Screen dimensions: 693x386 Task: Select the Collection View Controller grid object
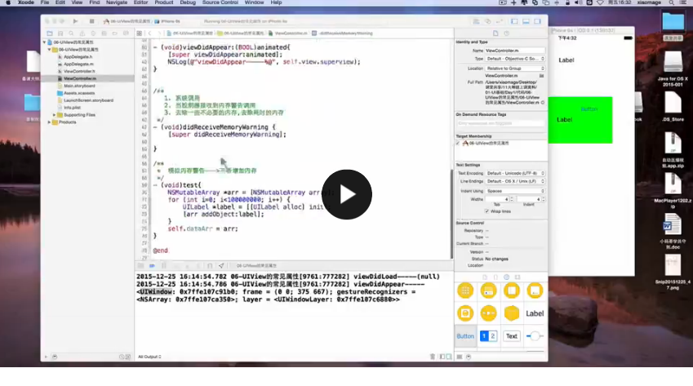(465, 291)
